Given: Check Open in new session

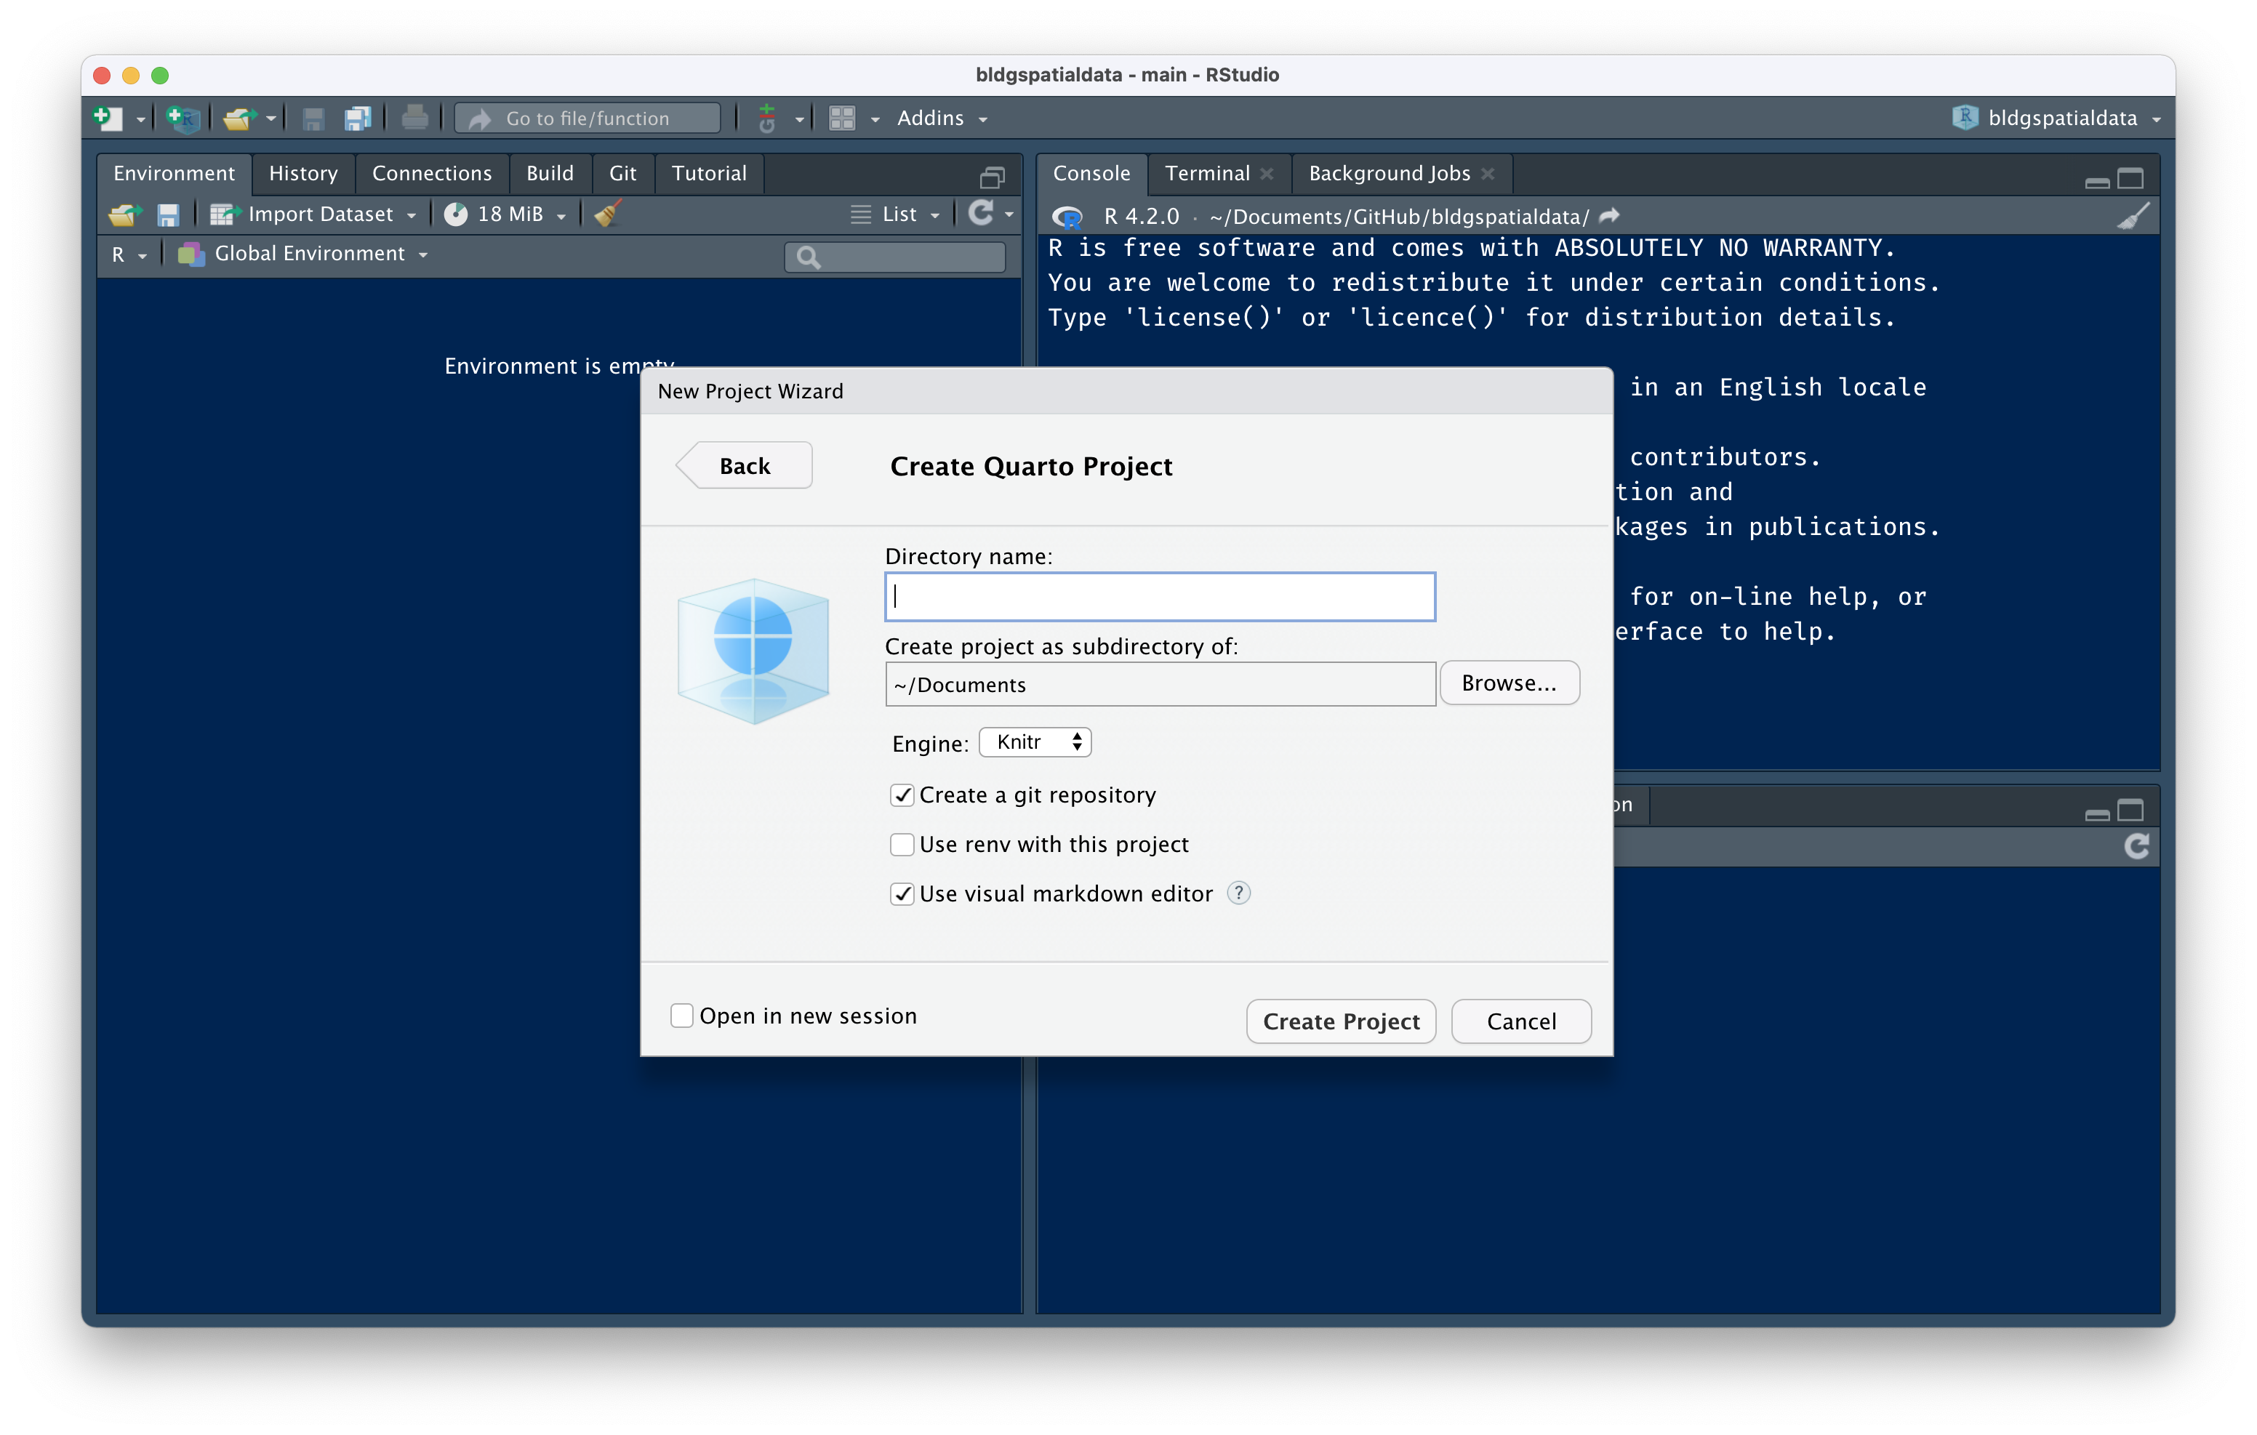Looking at the screenshot, I should tap(681, 1015).
